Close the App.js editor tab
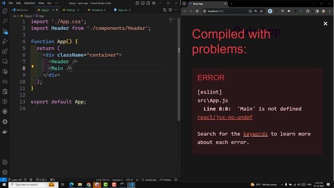The width and height of the screenshot is (334, 188). click(57, 10)
